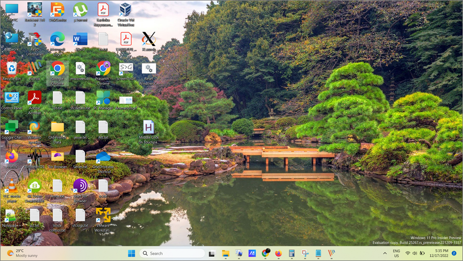
Task: Select the Hosts.txt file
Action: (58, 188)
